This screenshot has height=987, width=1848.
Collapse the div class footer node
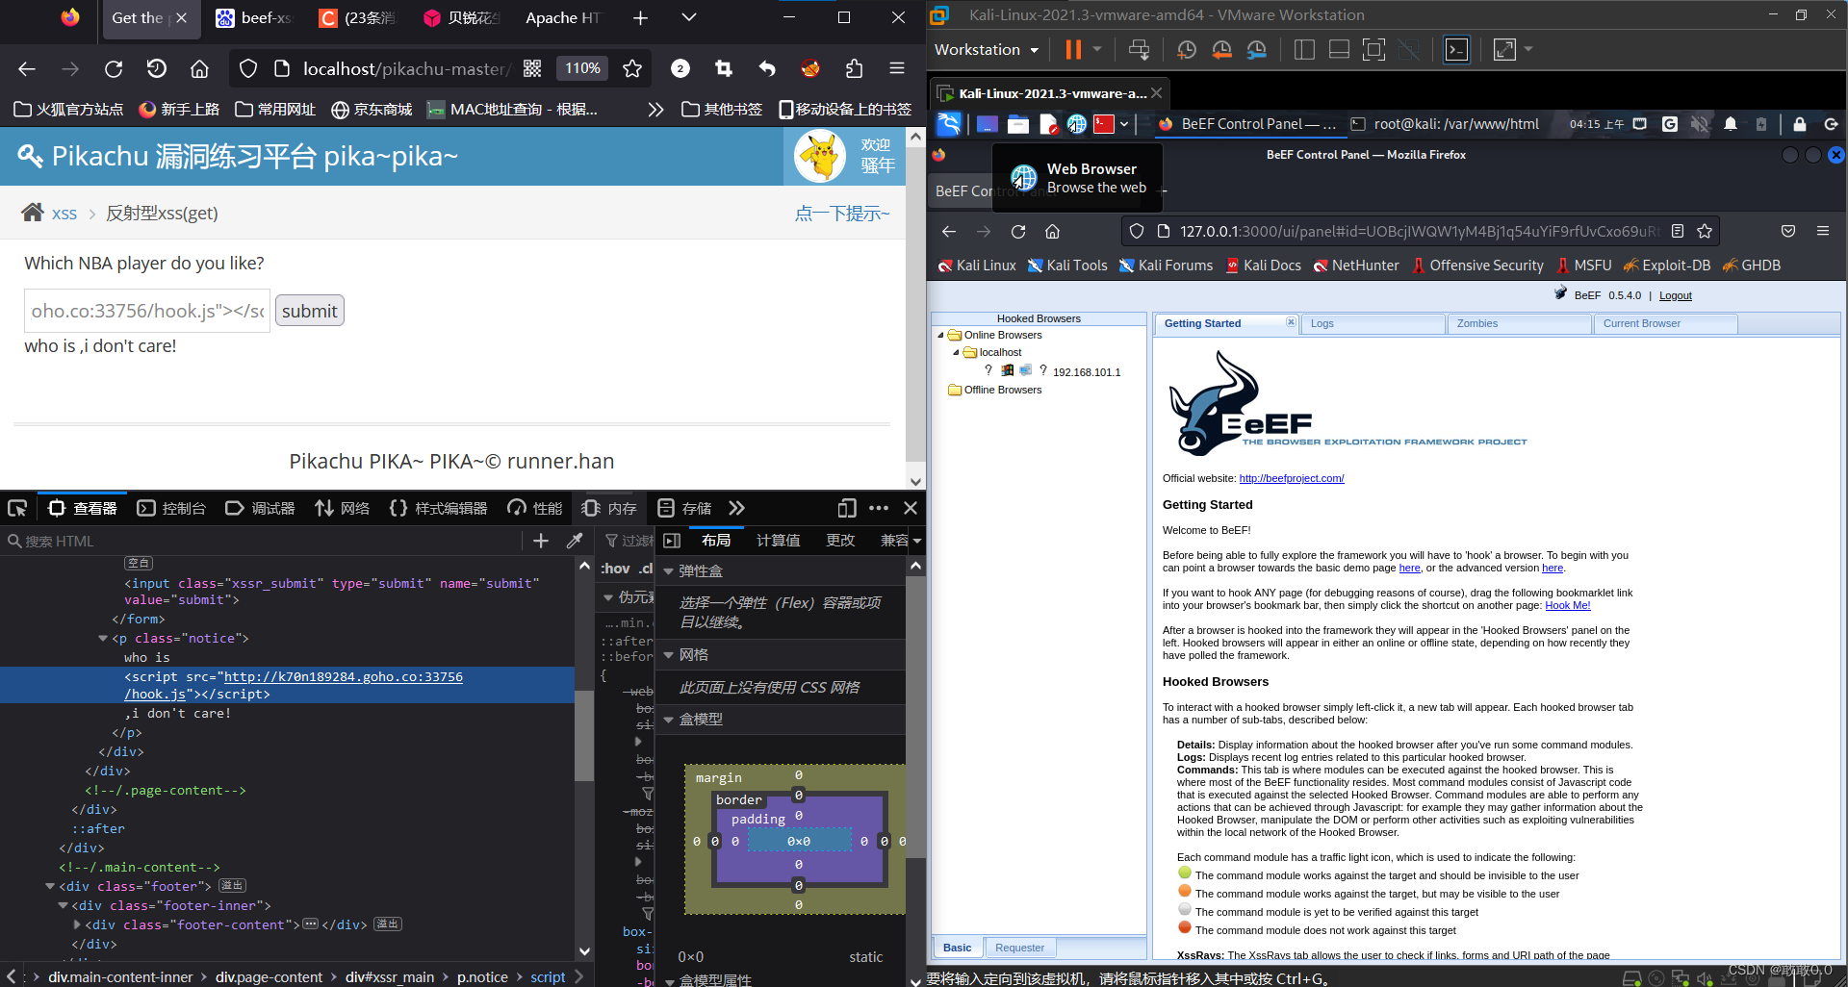(x=50, y=886)
